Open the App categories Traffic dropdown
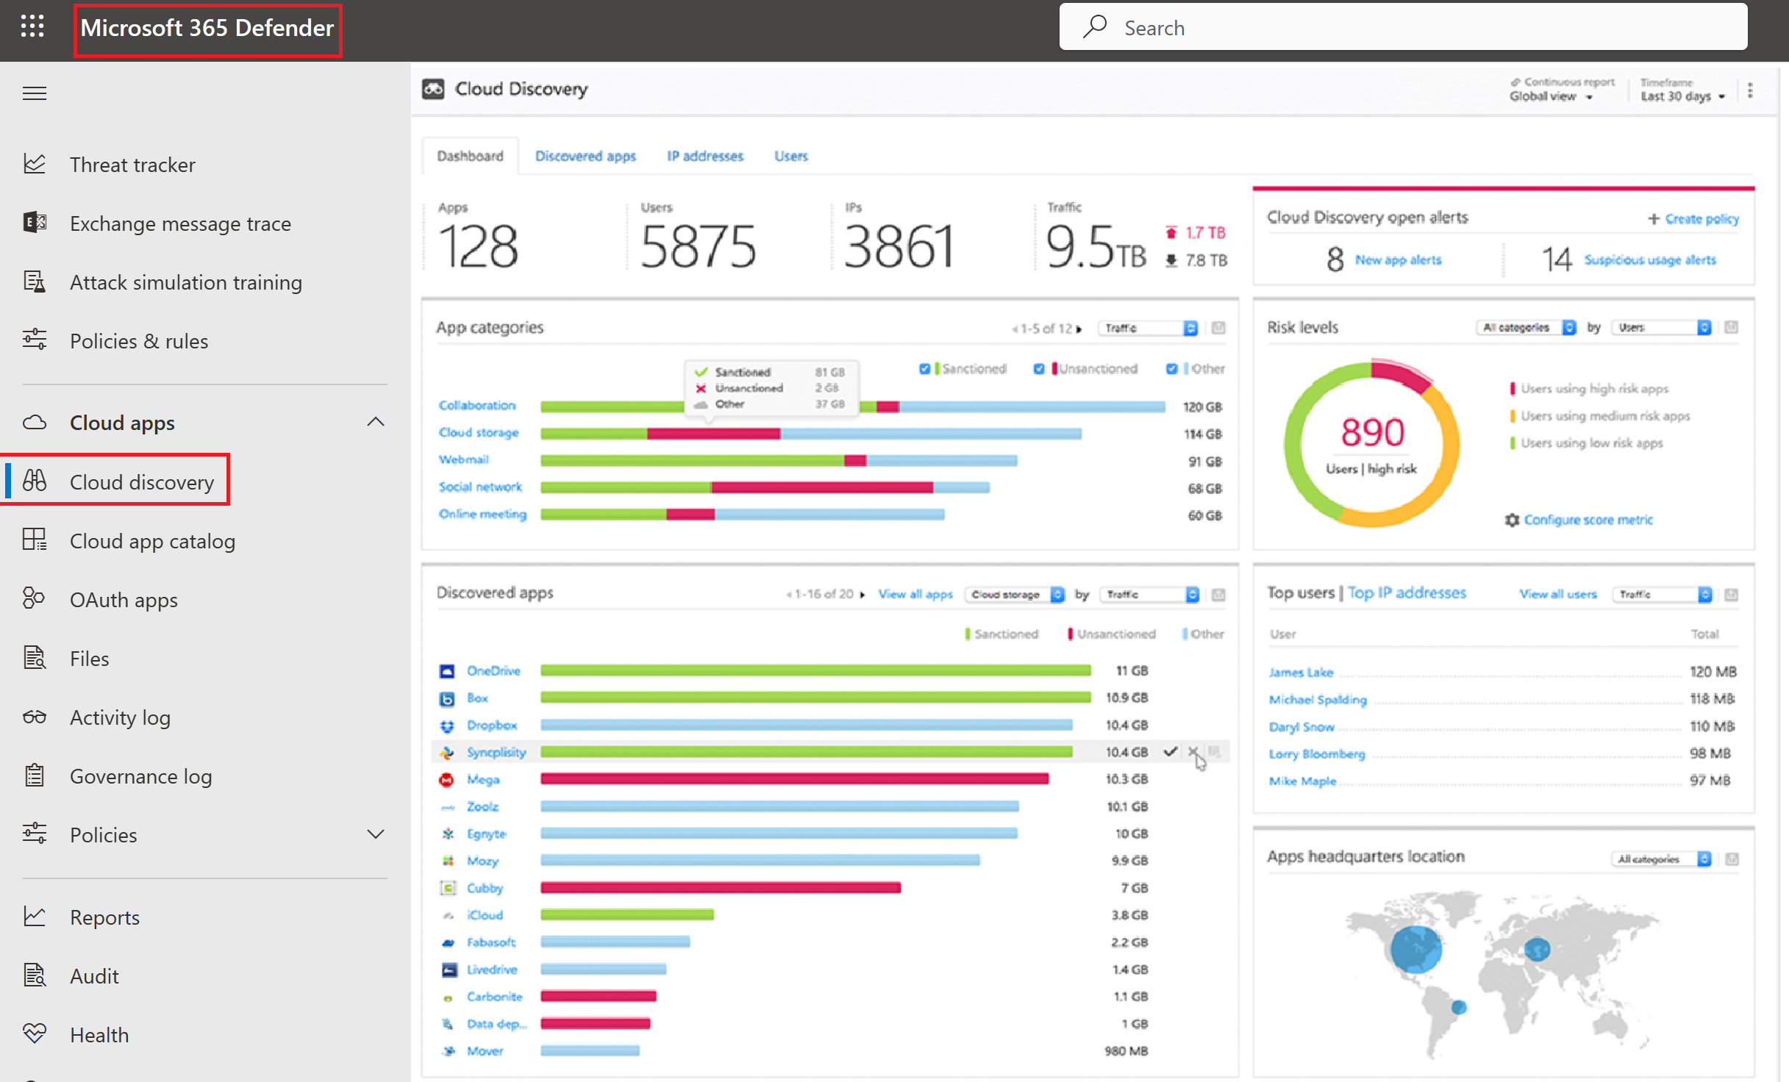 (x=1149, y=328)
